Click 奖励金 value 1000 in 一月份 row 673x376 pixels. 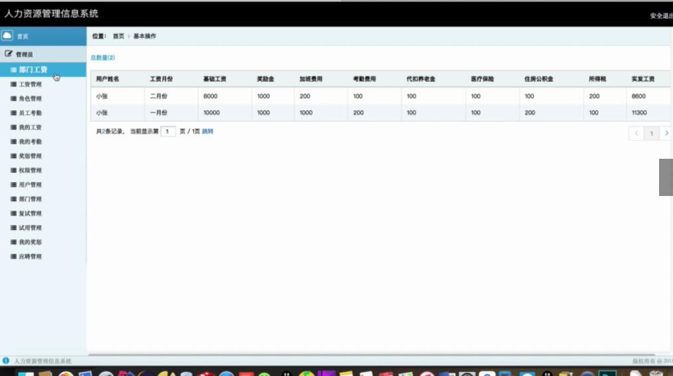pos(263,112)
